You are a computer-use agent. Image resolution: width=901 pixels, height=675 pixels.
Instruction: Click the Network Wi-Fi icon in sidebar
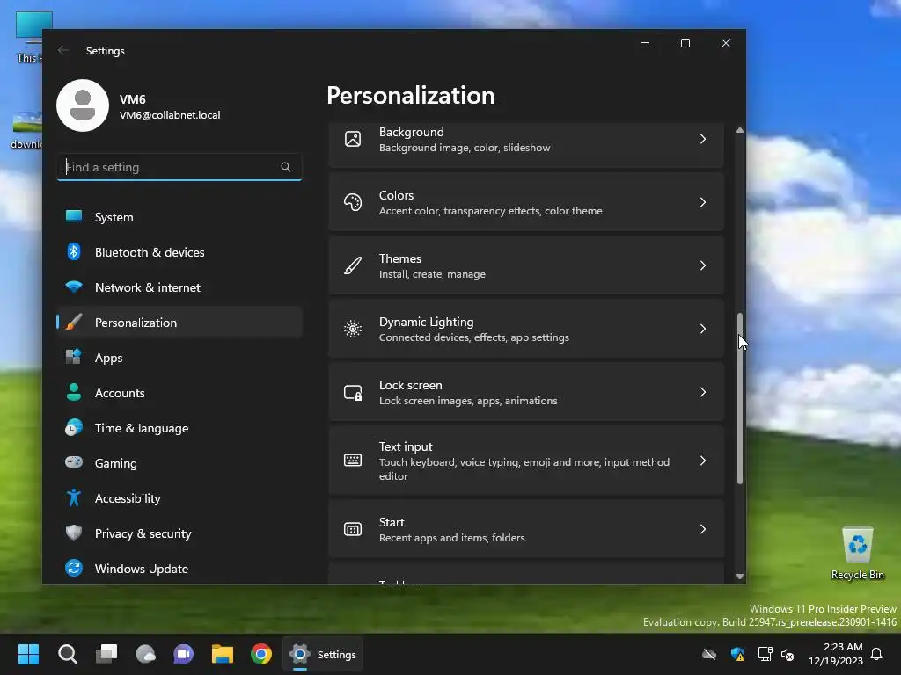click(x=74, y=287)
